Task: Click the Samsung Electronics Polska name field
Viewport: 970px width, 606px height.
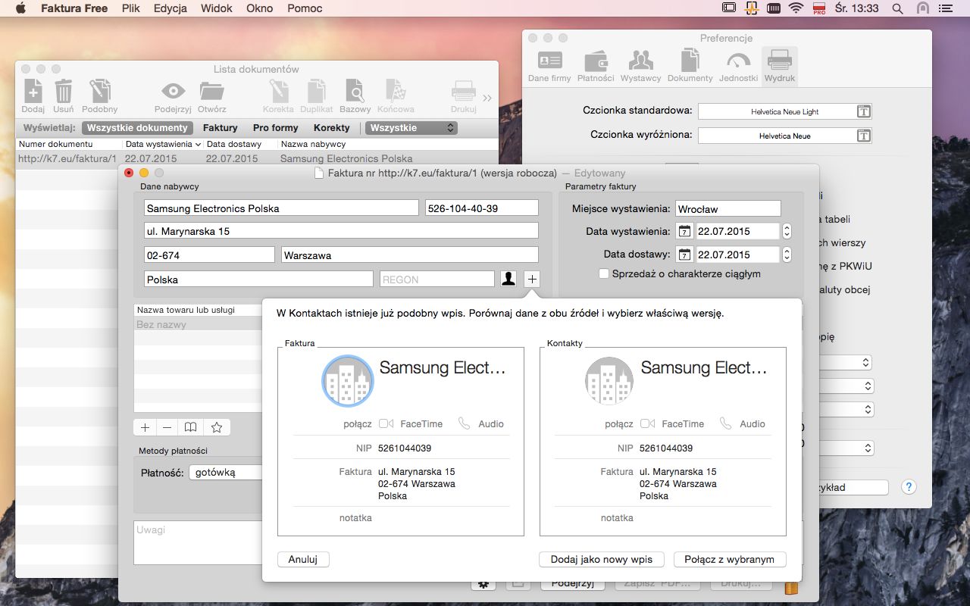Action: pyautogui.click(x=281, y=208)
